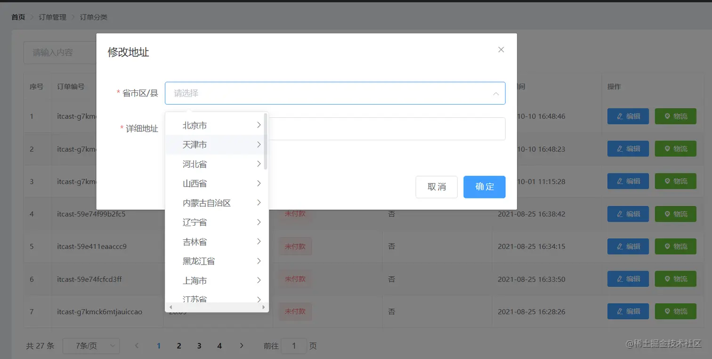Open 物流 for row 1
The width and height of the screenshot is (712, 359).
(x=675, y=116)
